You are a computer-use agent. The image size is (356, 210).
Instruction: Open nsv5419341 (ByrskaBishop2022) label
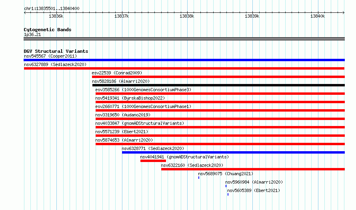(130, 98)
